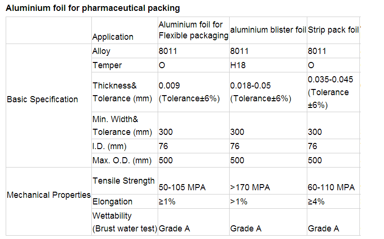
Task: Select the 'Basic Specification' row group cell
Action: (x=42, y=99)
